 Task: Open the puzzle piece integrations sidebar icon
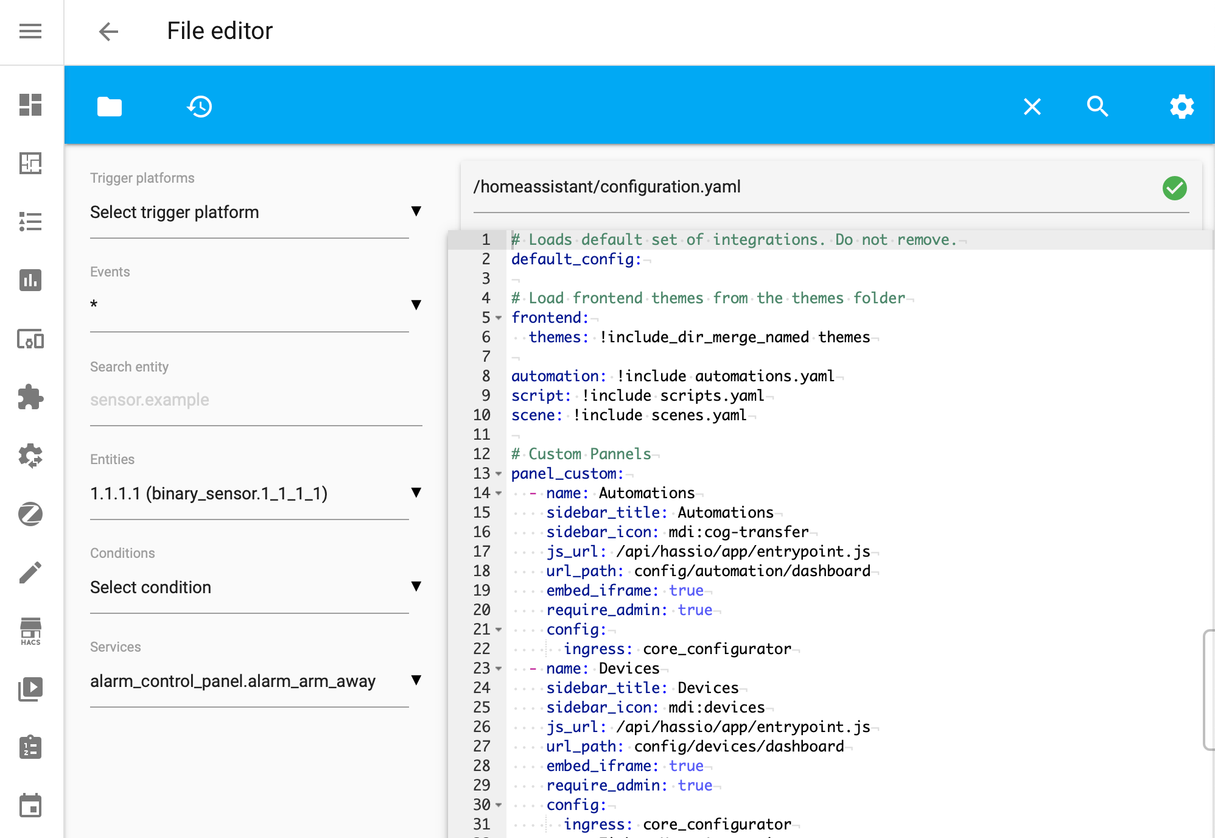pyautogui.click(x=30, y=397)
